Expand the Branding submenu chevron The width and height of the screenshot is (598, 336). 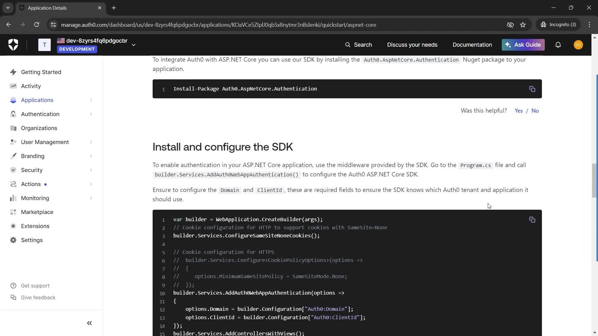[x=91, y=156]
